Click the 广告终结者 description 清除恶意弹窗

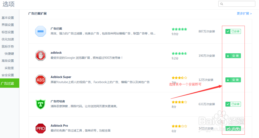(84, 106)
